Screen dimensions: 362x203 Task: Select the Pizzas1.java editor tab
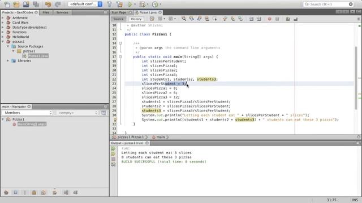148,12
